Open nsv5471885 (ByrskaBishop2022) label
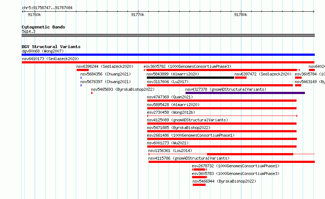This screenshot has height=199, width=325. 179,128
